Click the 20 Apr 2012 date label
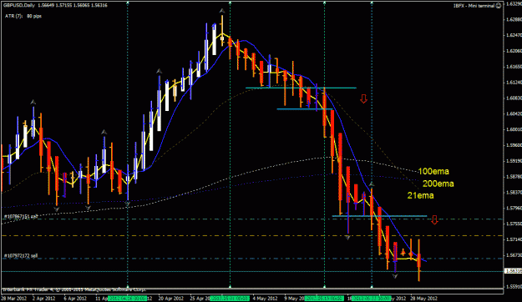 pyautogui.click(x=170, y=299)
